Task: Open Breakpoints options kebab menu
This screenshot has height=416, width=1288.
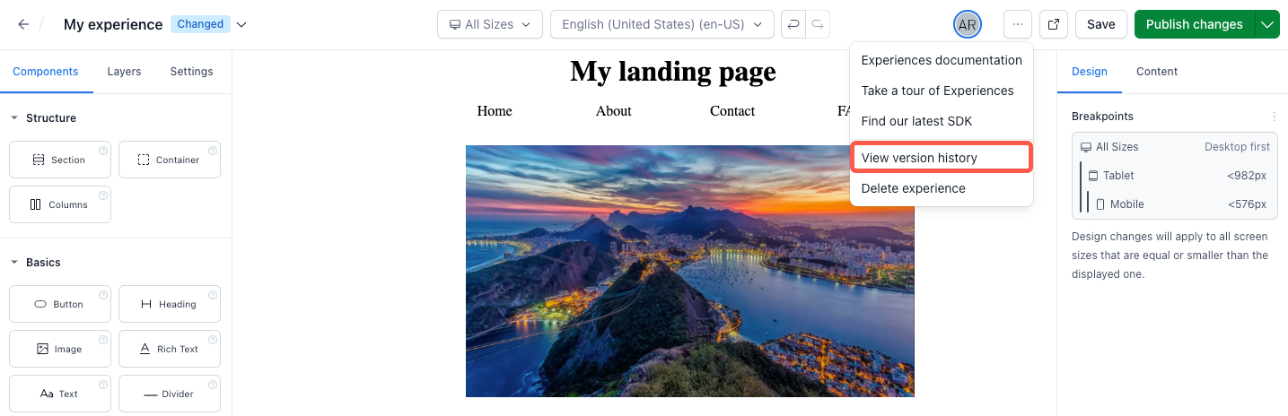Action: 1274,117
